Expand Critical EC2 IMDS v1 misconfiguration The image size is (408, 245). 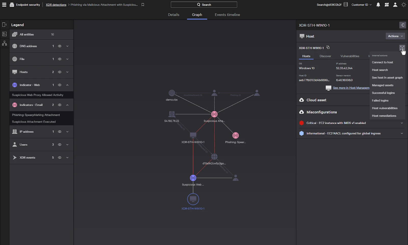click(402, 123)
